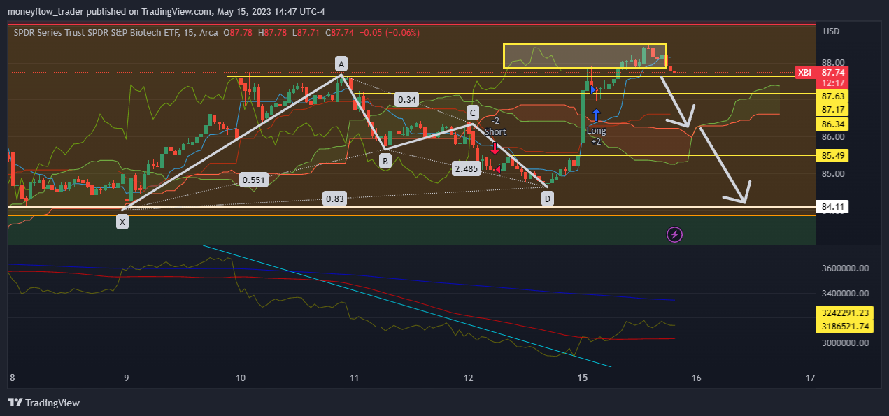
Task: Click the TradingView logo at bottom left
Action: (x=43, y=403)
